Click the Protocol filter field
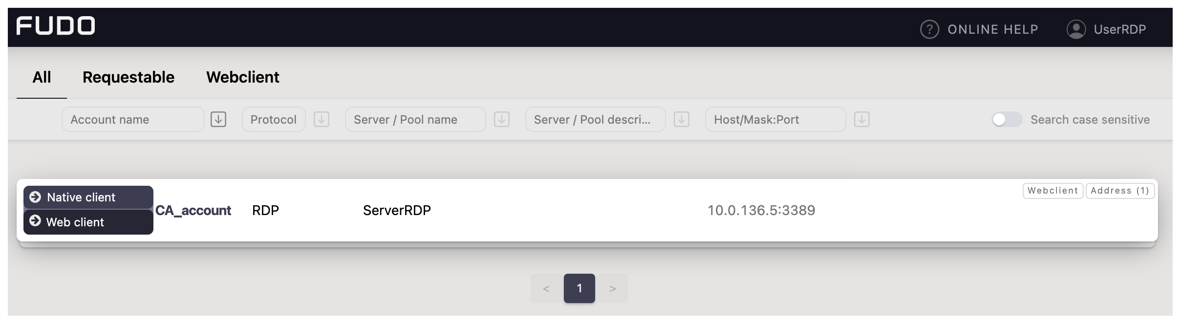The height and width of the screenshot is (327, 1180). click(274, 119)
